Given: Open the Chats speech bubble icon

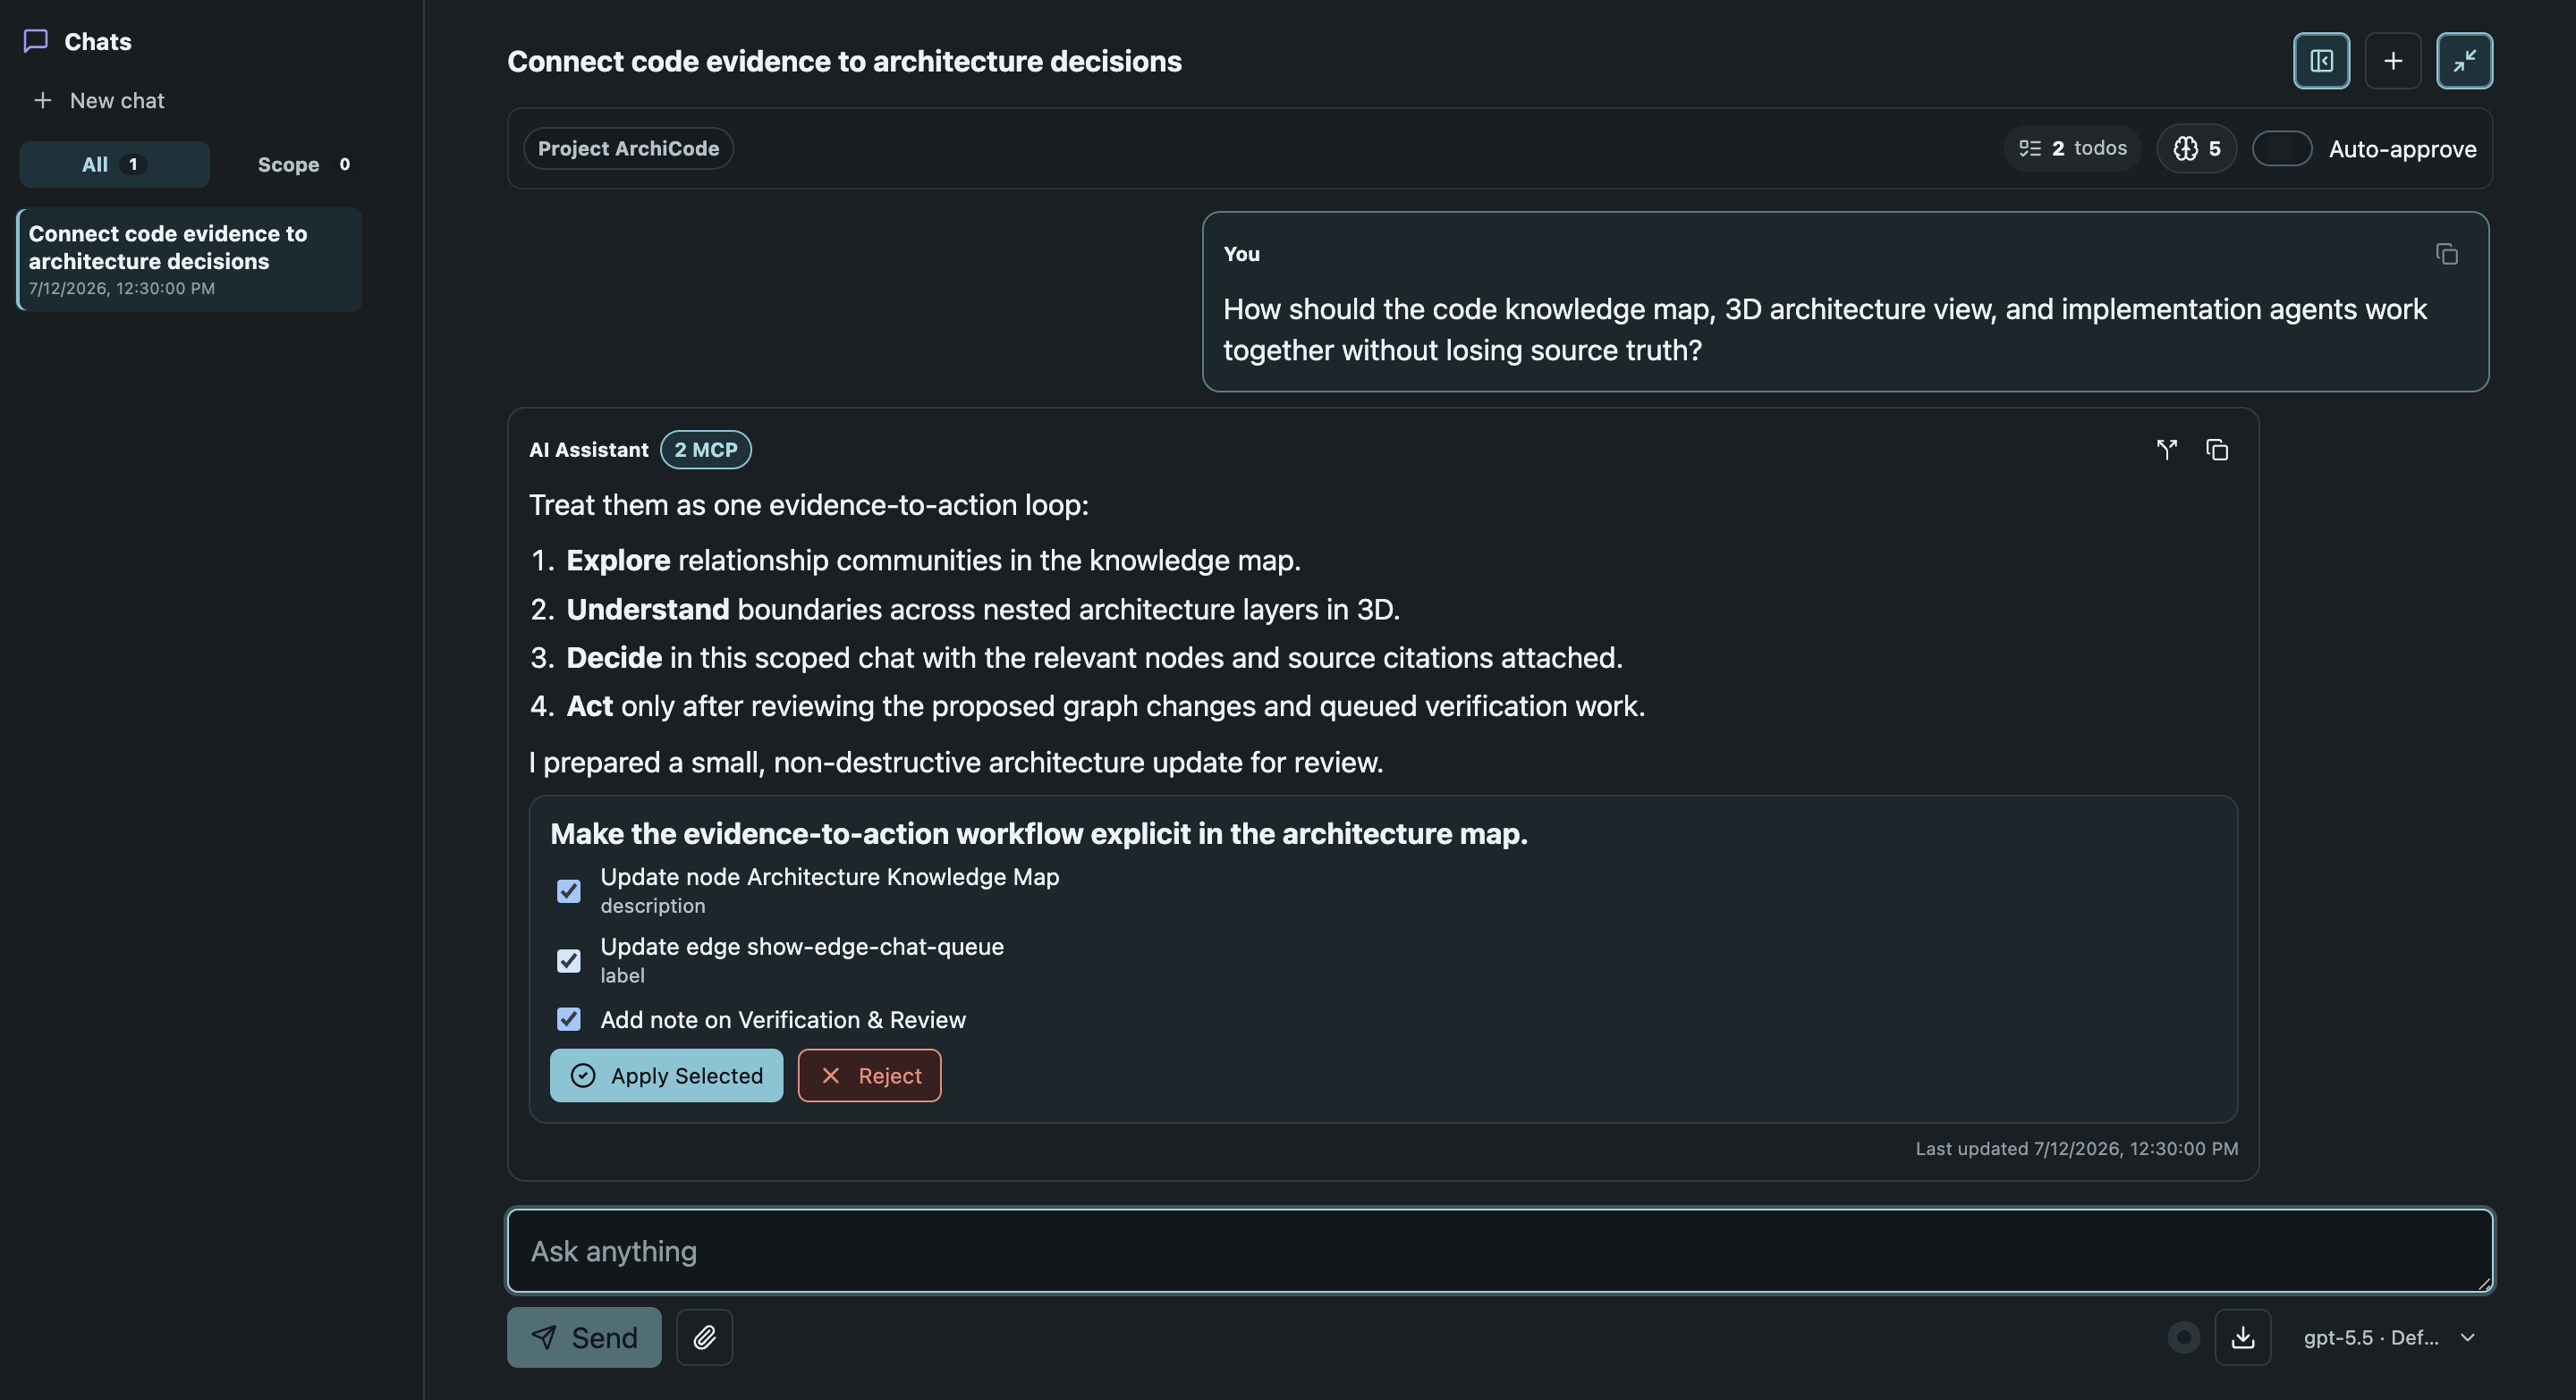Looking at the screenshot, I should pos(36,41).
